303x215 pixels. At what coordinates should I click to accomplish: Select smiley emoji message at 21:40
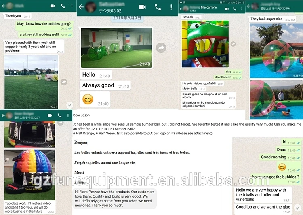click(95, 99)
